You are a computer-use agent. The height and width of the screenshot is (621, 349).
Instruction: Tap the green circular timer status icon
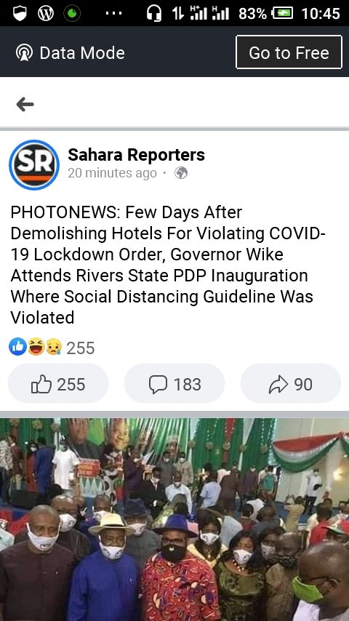click(x=72, y=14)
